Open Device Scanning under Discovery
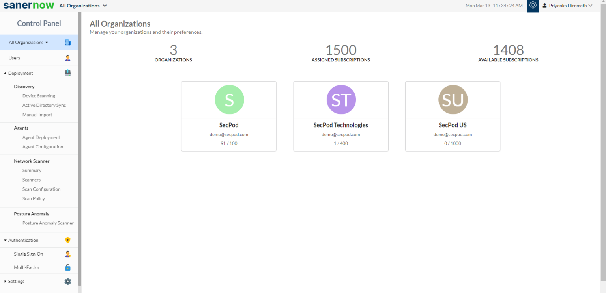This screenshot has height=293, width=606. [39, 96]
